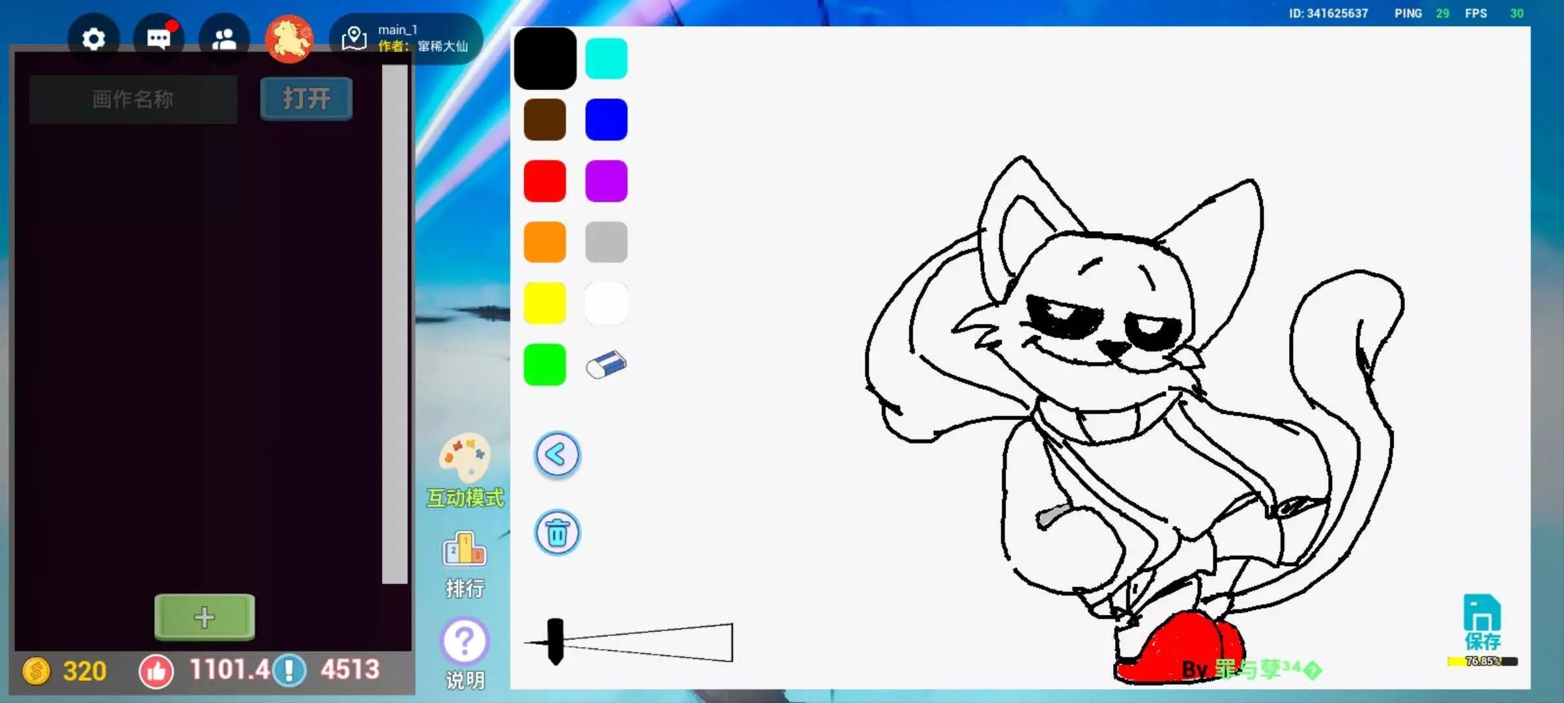Click the undo back arrow button
Image resolution: width=1564 pixels, height=703 pixels.
557,454
